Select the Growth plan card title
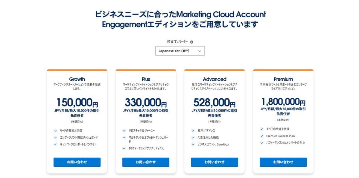This screenshot has width=359, height=178. pos(77,79)
